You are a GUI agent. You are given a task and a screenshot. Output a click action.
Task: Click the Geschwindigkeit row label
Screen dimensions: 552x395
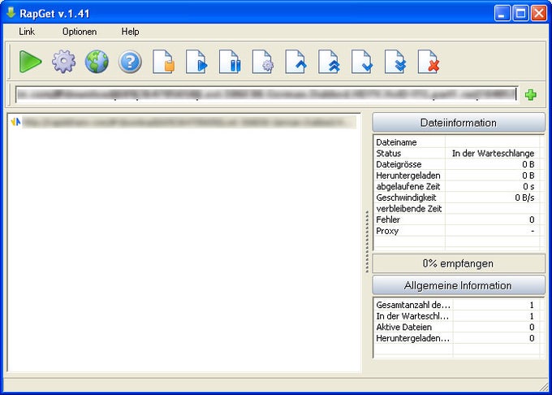(x=406, y=197)
